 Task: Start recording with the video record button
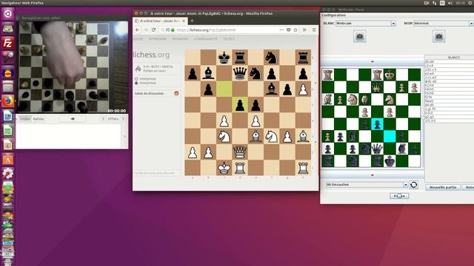pyautogui.click(x=73, y=119)
